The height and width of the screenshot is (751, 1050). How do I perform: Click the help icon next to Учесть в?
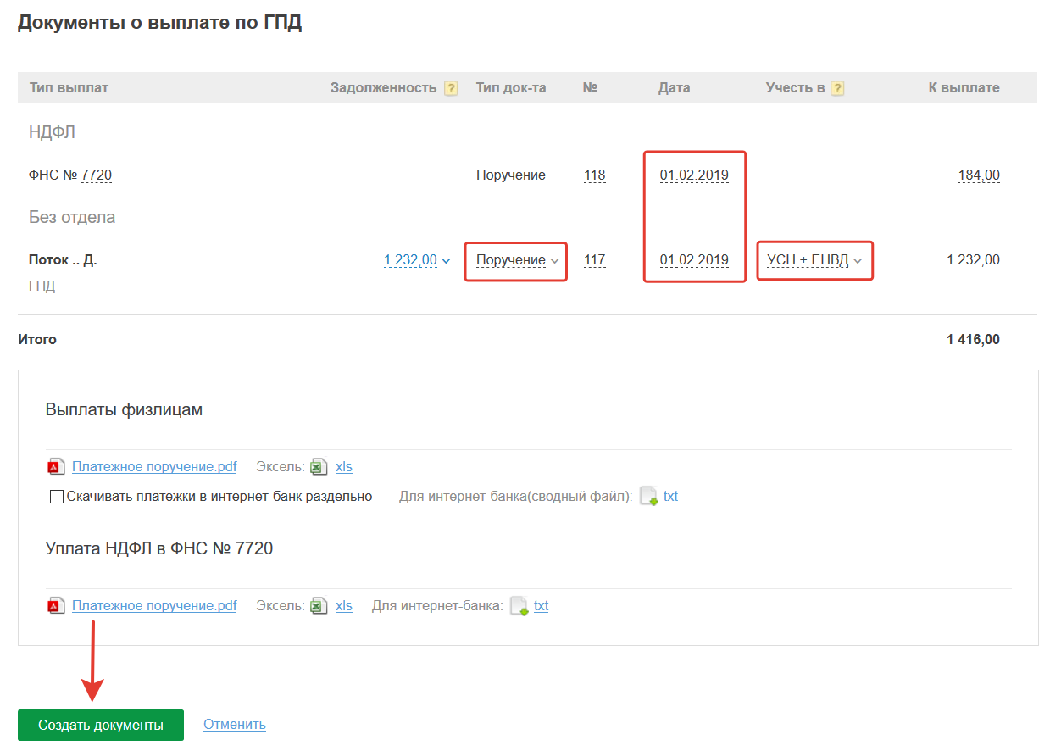point(837,88)
